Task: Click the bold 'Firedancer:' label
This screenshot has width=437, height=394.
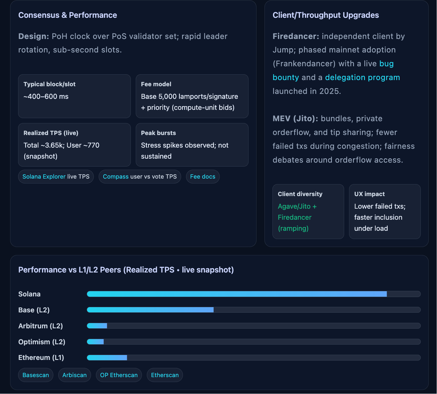Action: point(296,36)
